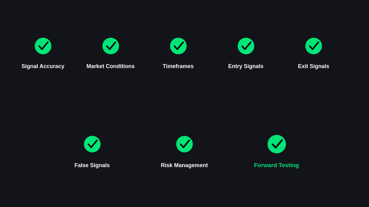
Task: Choose the Entry Signals label
Action: [246, 66]
